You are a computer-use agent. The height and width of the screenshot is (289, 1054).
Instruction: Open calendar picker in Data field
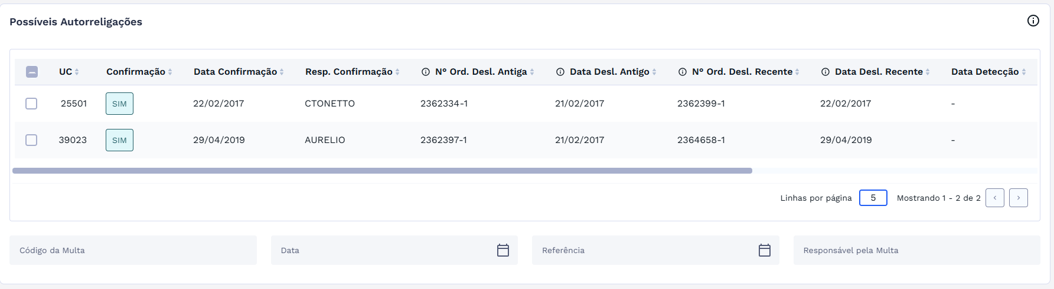point(502,250)
